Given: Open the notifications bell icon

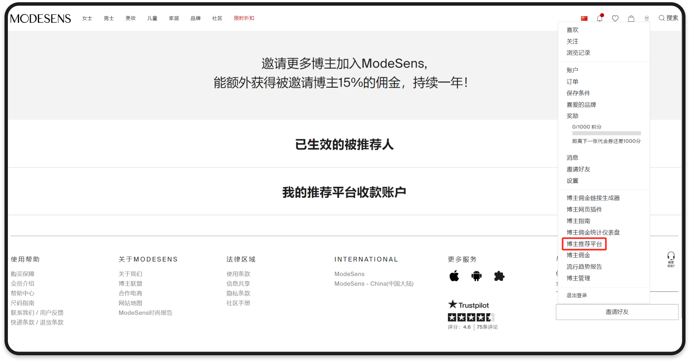Looking at the screenshot, I should coord(599,18).
